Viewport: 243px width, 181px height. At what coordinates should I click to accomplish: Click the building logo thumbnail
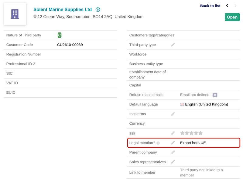pyautogui.click(x=15, y=14)
